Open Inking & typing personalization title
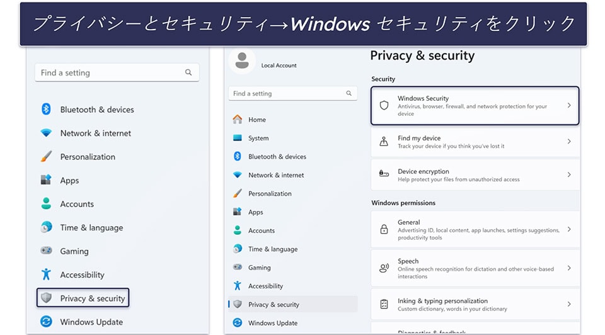Screen dimensions: 605x335 click(442, 301)
